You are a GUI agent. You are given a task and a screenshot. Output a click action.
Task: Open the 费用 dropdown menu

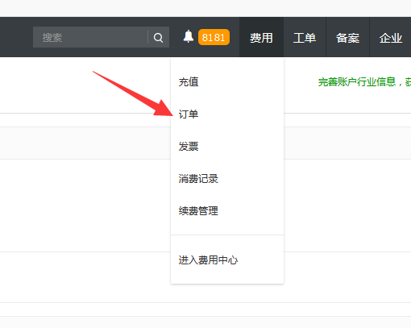click(x=261, y=37)
